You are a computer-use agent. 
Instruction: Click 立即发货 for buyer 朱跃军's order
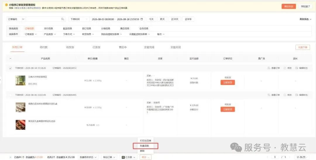coord(228,83)
